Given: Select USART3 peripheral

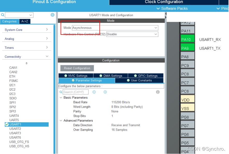Looking at the screenshot, I should point(15,133).
